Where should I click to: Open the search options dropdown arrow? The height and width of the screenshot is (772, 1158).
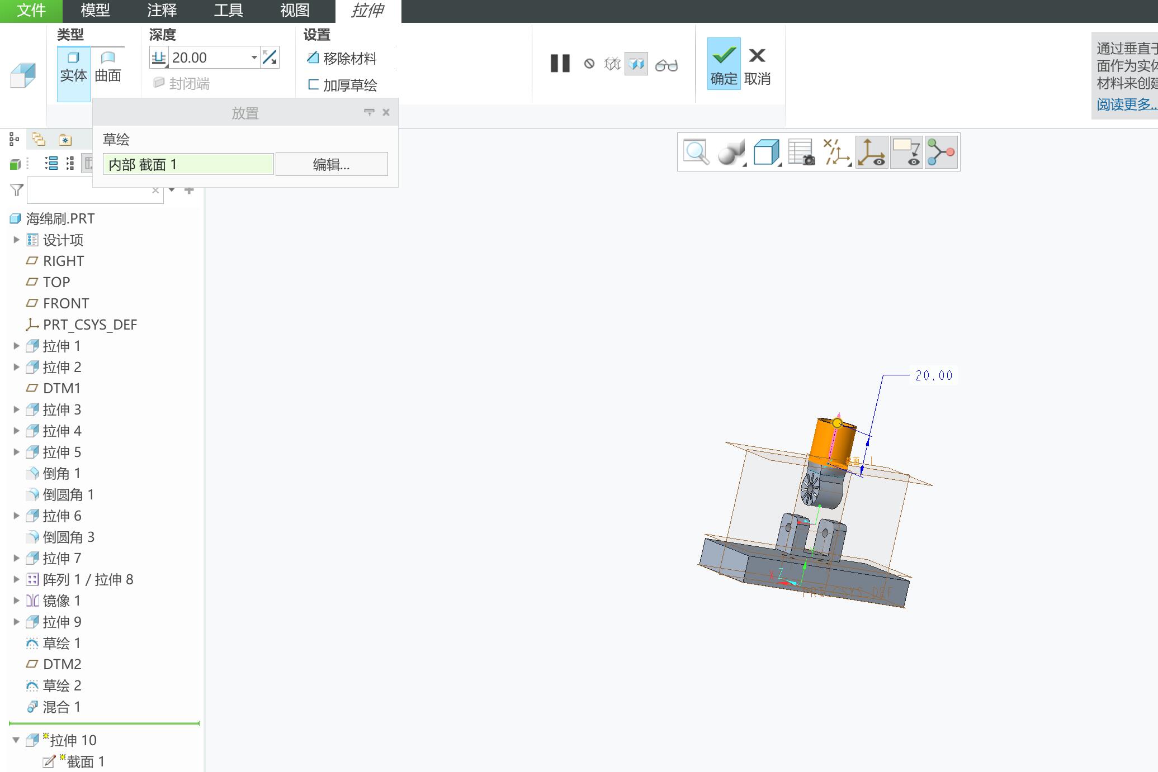172,190
